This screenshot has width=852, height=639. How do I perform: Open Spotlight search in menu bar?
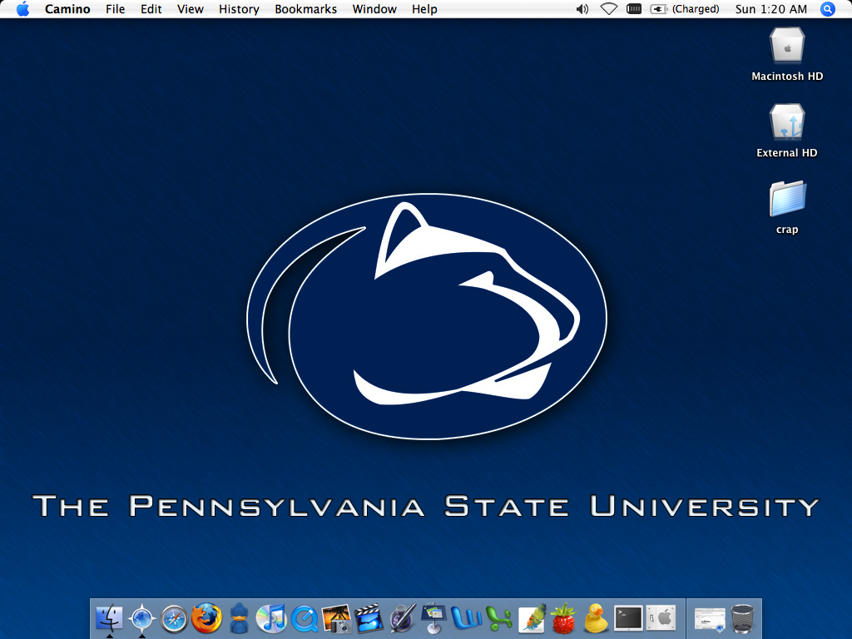(x=828, y=9)
